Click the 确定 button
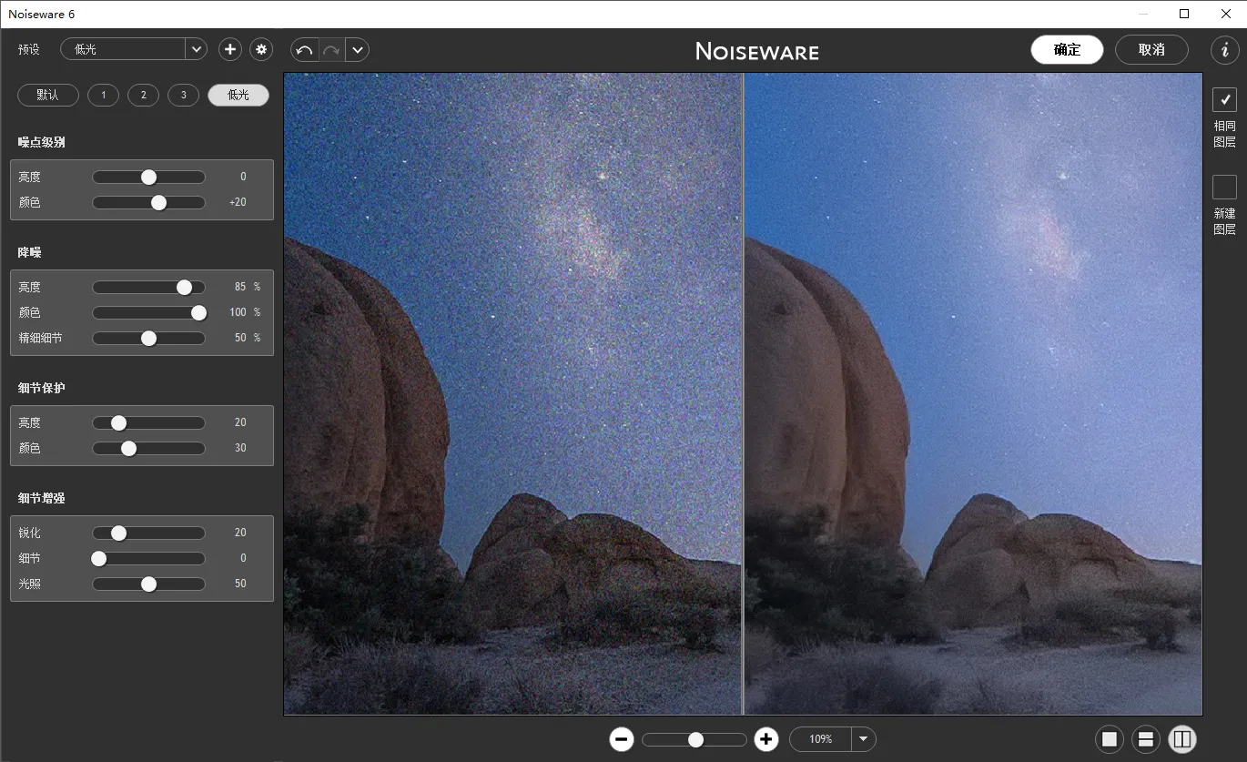 click(1067, 50)
